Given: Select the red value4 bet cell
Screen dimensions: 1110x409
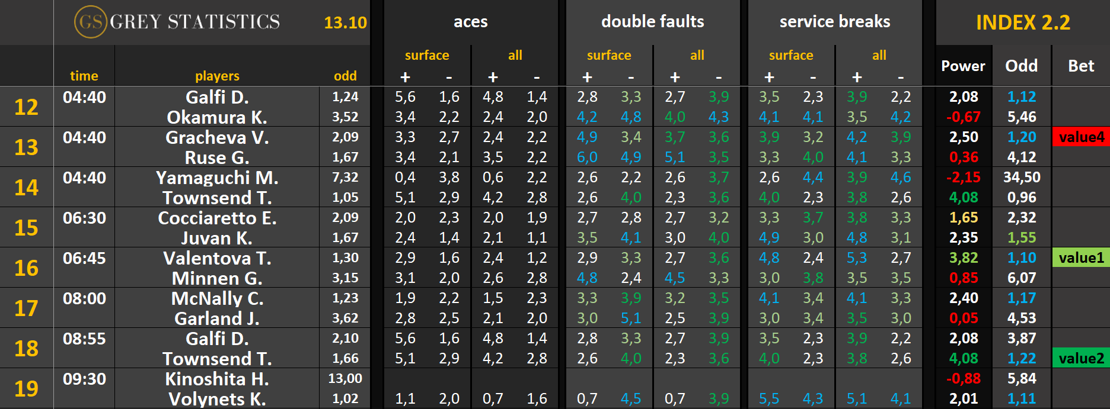Looking at the screenshot, I should [x=1081, y=137].
